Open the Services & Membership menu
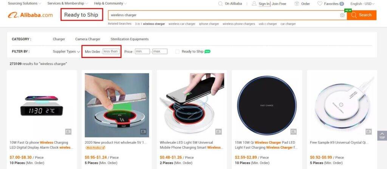The width and height of the screenshot is (387, 169). coord(67,3)
